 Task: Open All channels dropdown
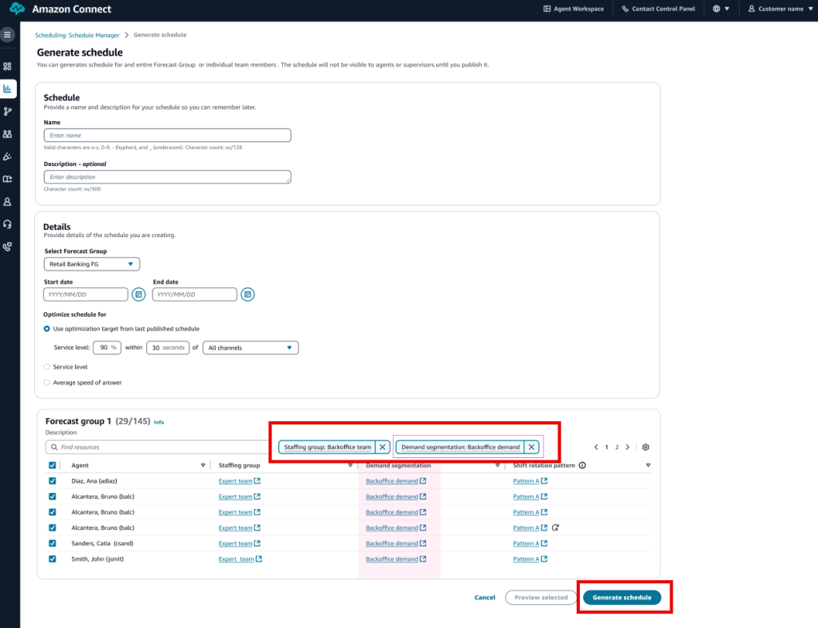tap(250, 348)
